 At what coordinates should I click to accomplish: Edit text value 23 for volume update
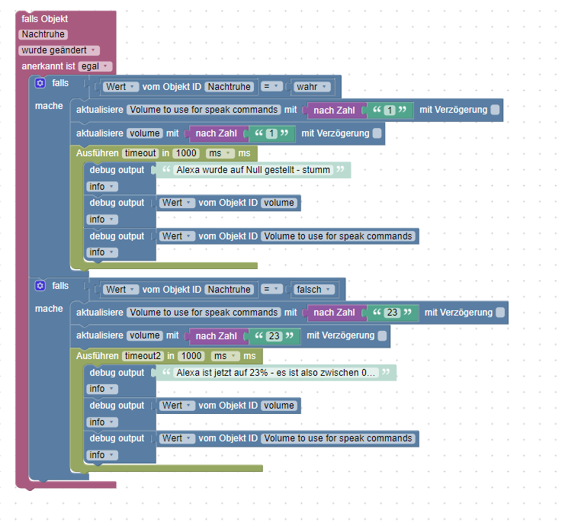pyautogui.click(x=274, y=336)
